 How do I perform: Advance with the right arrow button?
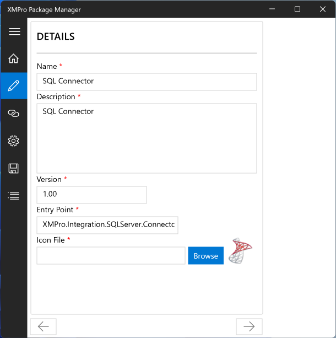(x=249, y=326)
